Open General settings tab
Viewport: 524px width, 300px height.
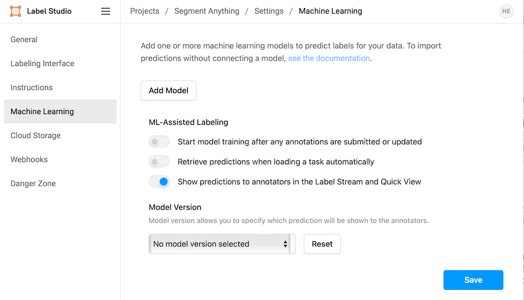coord(24,40)
